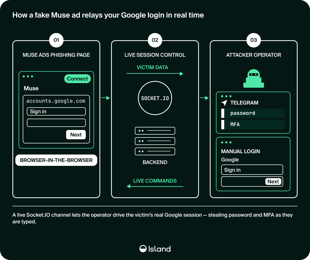
Task: Click the infographic title about fake Muse ad
Action: coord(108,15)
